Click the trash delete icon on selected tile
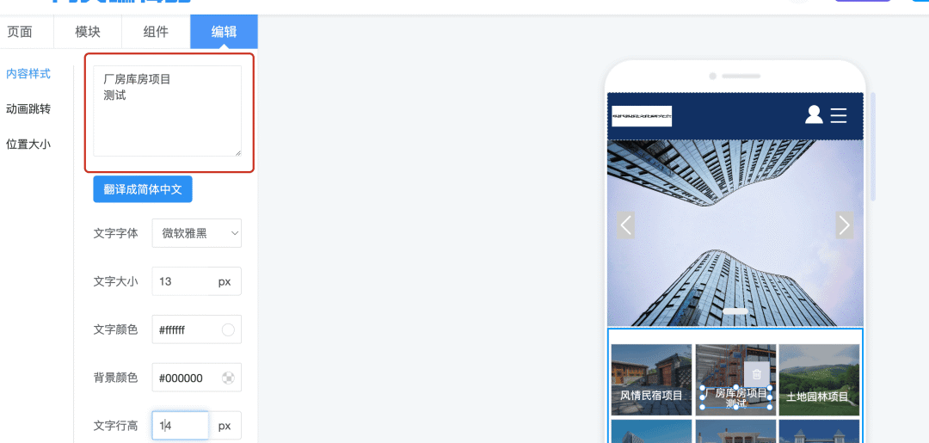 pos(757,374)
